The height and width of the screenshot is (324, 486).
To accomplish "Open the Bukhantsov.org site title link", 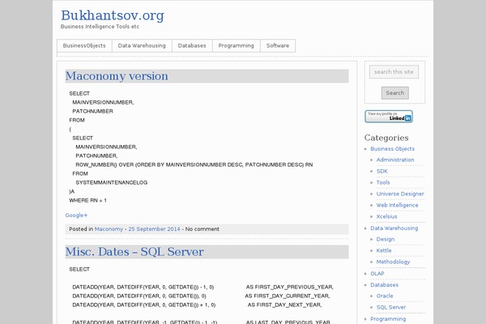I will (x=113, y=15).
